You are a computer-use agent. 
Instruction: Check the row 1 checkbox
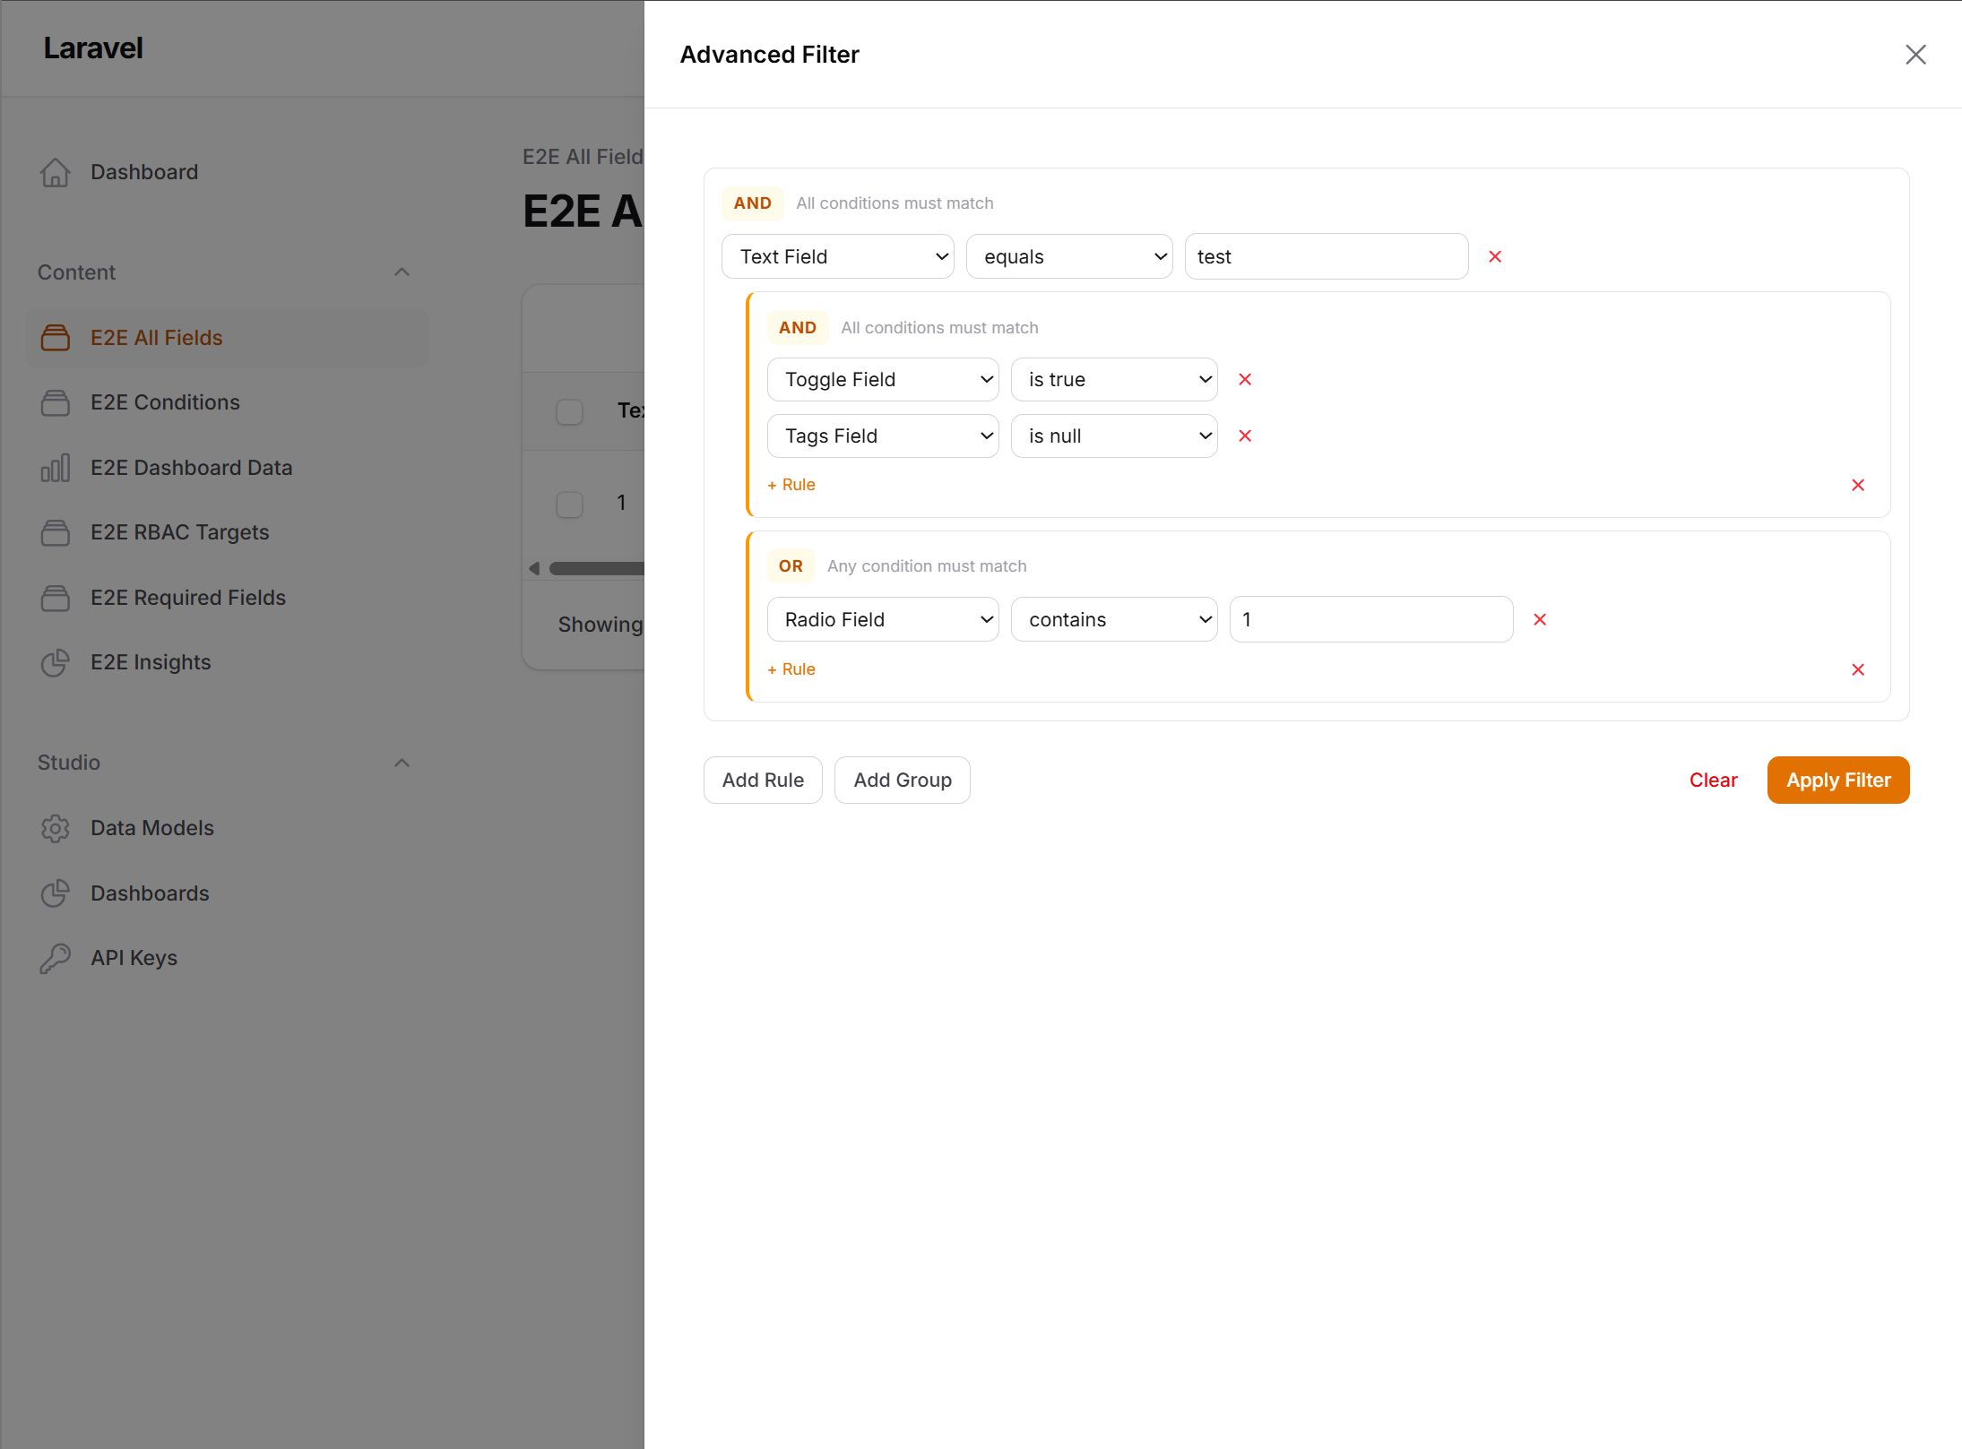(x=569, y=504)
